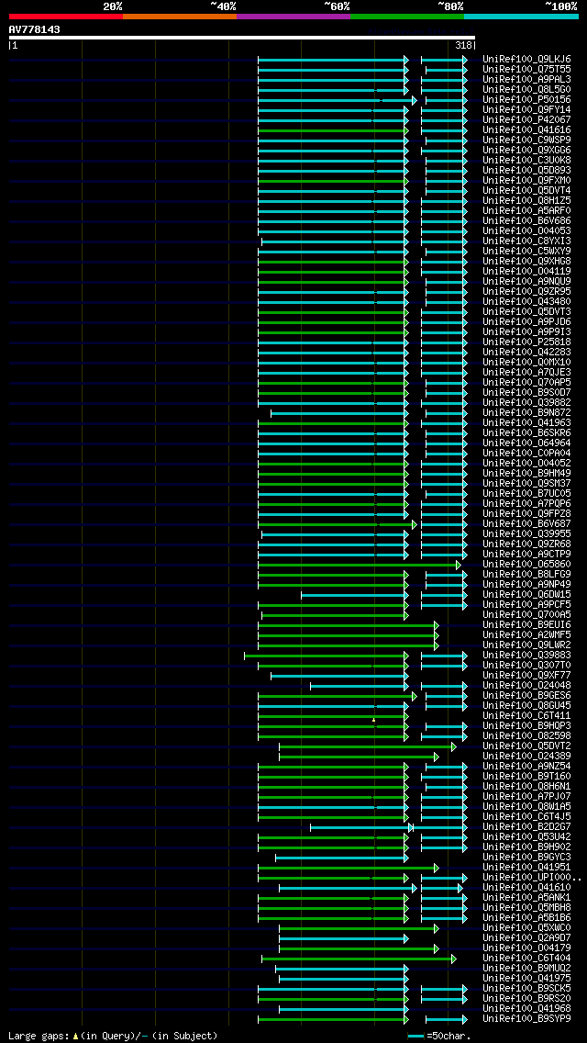This screenshot has width=587, height=1043.
Task: Click label UniRef100_Q9XHG8
Action: pyautogui.click(x=526, y=261)
